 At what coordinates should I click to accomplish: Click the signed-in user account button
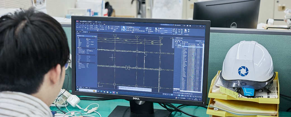(178, 25)
